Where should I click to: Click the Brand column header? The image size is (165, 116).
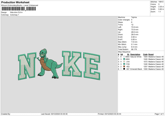(151, 54)
